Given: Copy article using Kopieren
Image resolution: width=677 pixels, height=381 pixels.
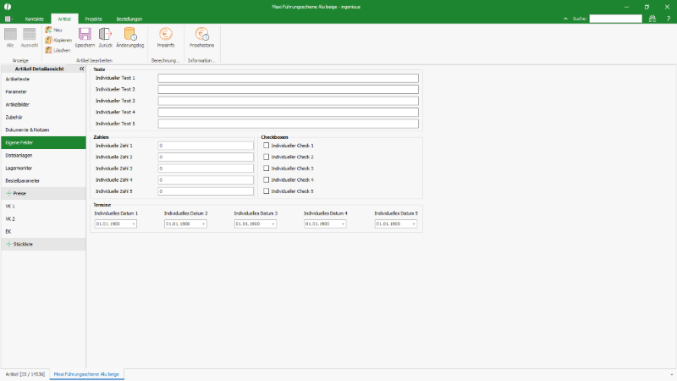Looking at the screenshot, I should (x=58, y=40).
